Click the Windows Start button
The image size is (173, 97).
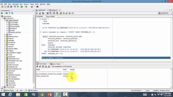[x=3, y=95]
